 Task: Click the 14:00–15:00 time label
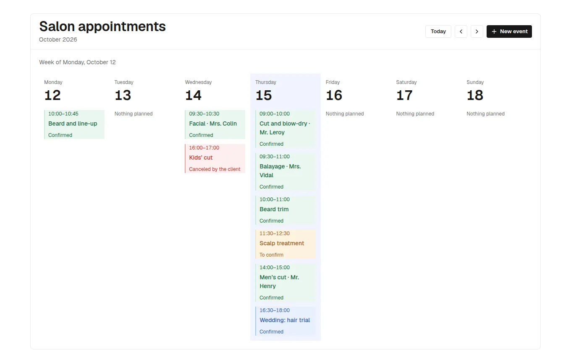pyautogui.click(x=275, y=268)
